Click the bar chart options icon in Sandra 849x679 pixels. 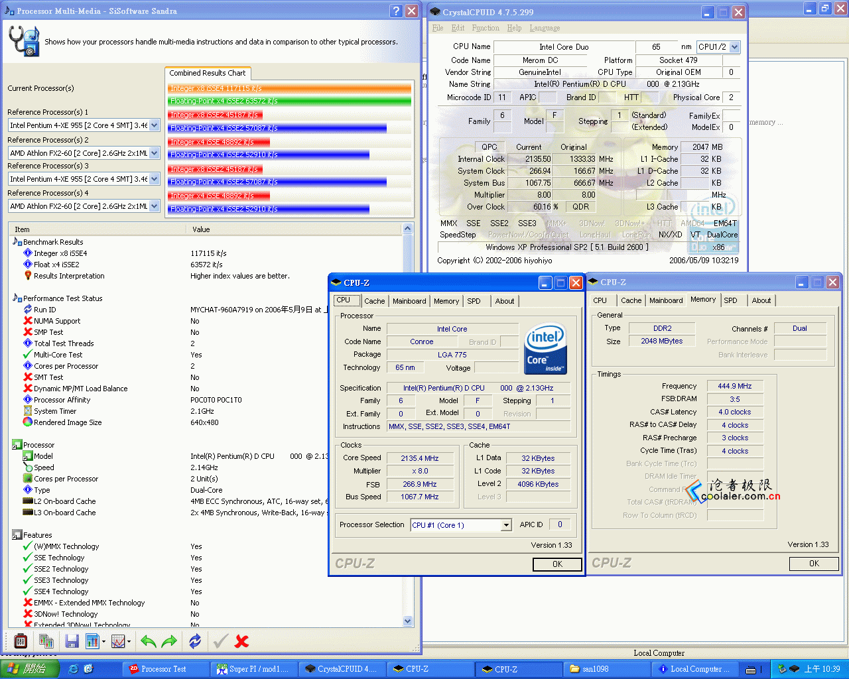(92, 641)
